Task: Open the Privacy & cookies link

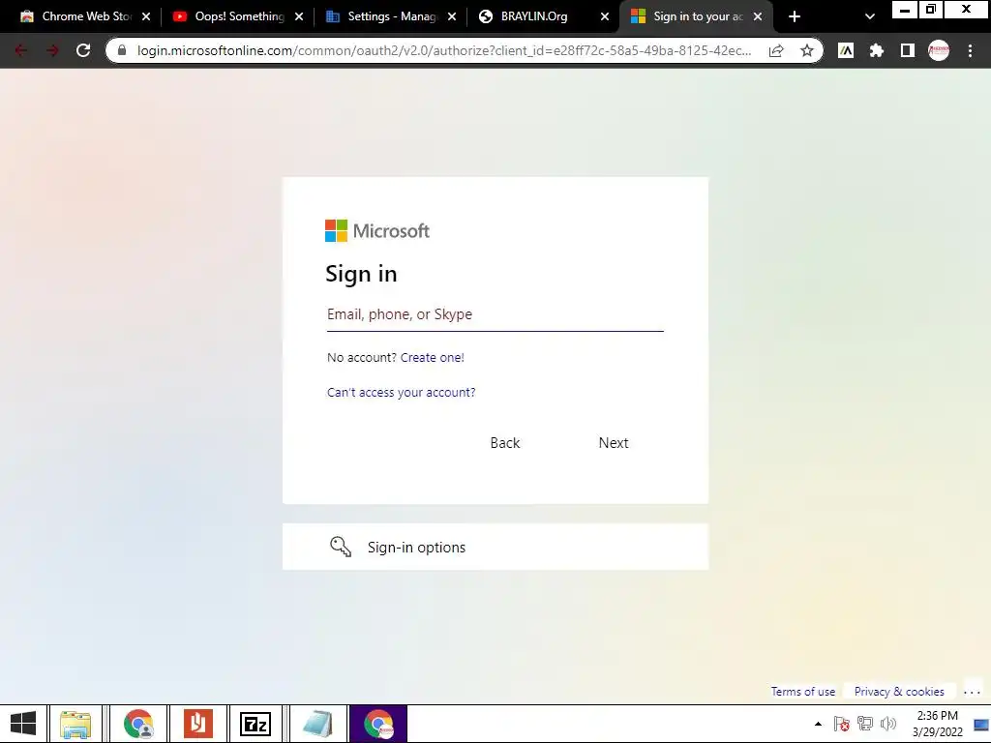Action: [899, 691]
